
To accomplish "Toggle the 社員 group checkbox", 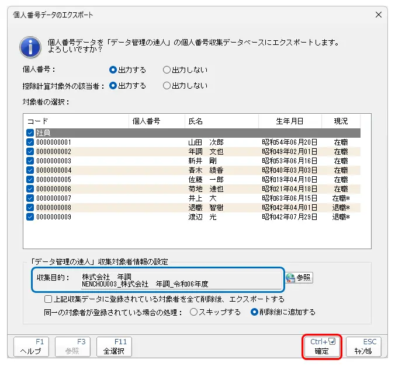I will (30, 133).
